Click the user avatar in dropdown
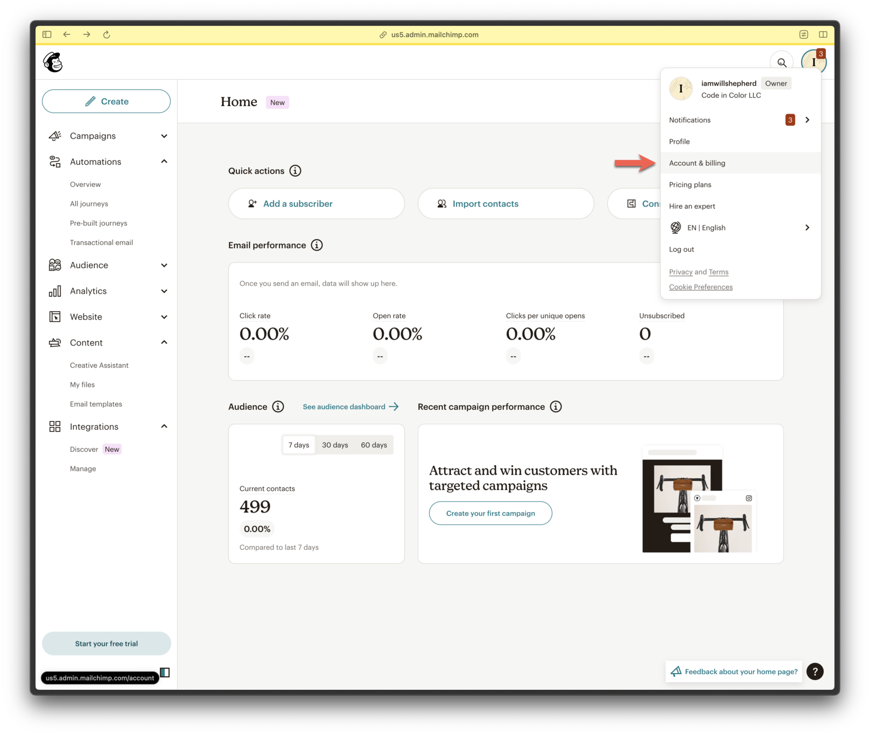The height and width of the screenshot is (735, 870). [x=681, y=89]
